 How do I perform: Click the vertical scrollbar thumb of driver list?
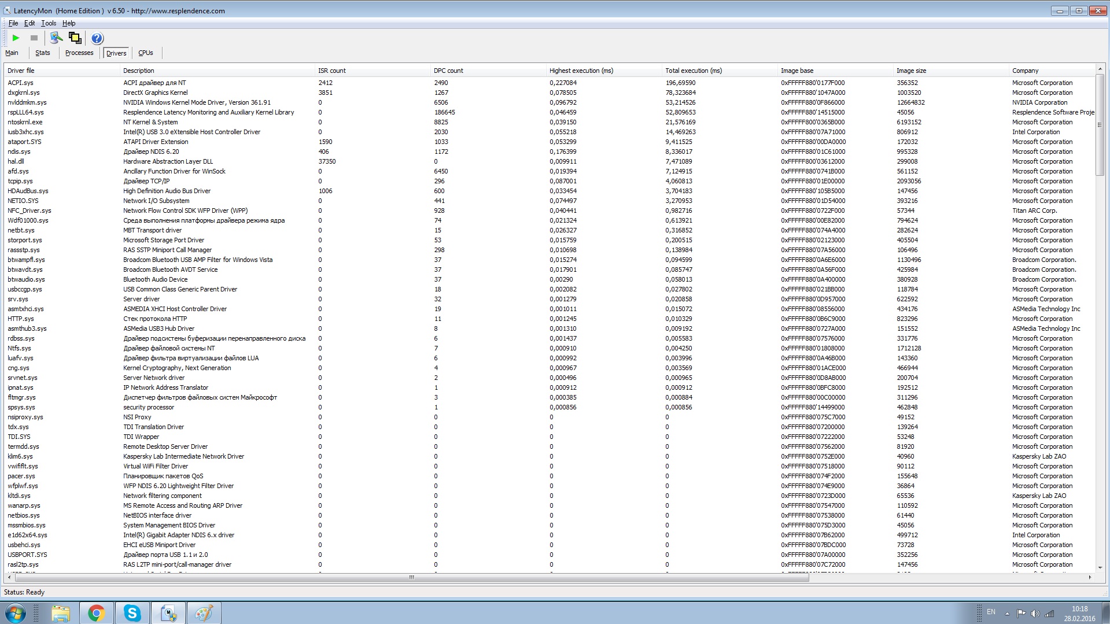pos(1100,124)
